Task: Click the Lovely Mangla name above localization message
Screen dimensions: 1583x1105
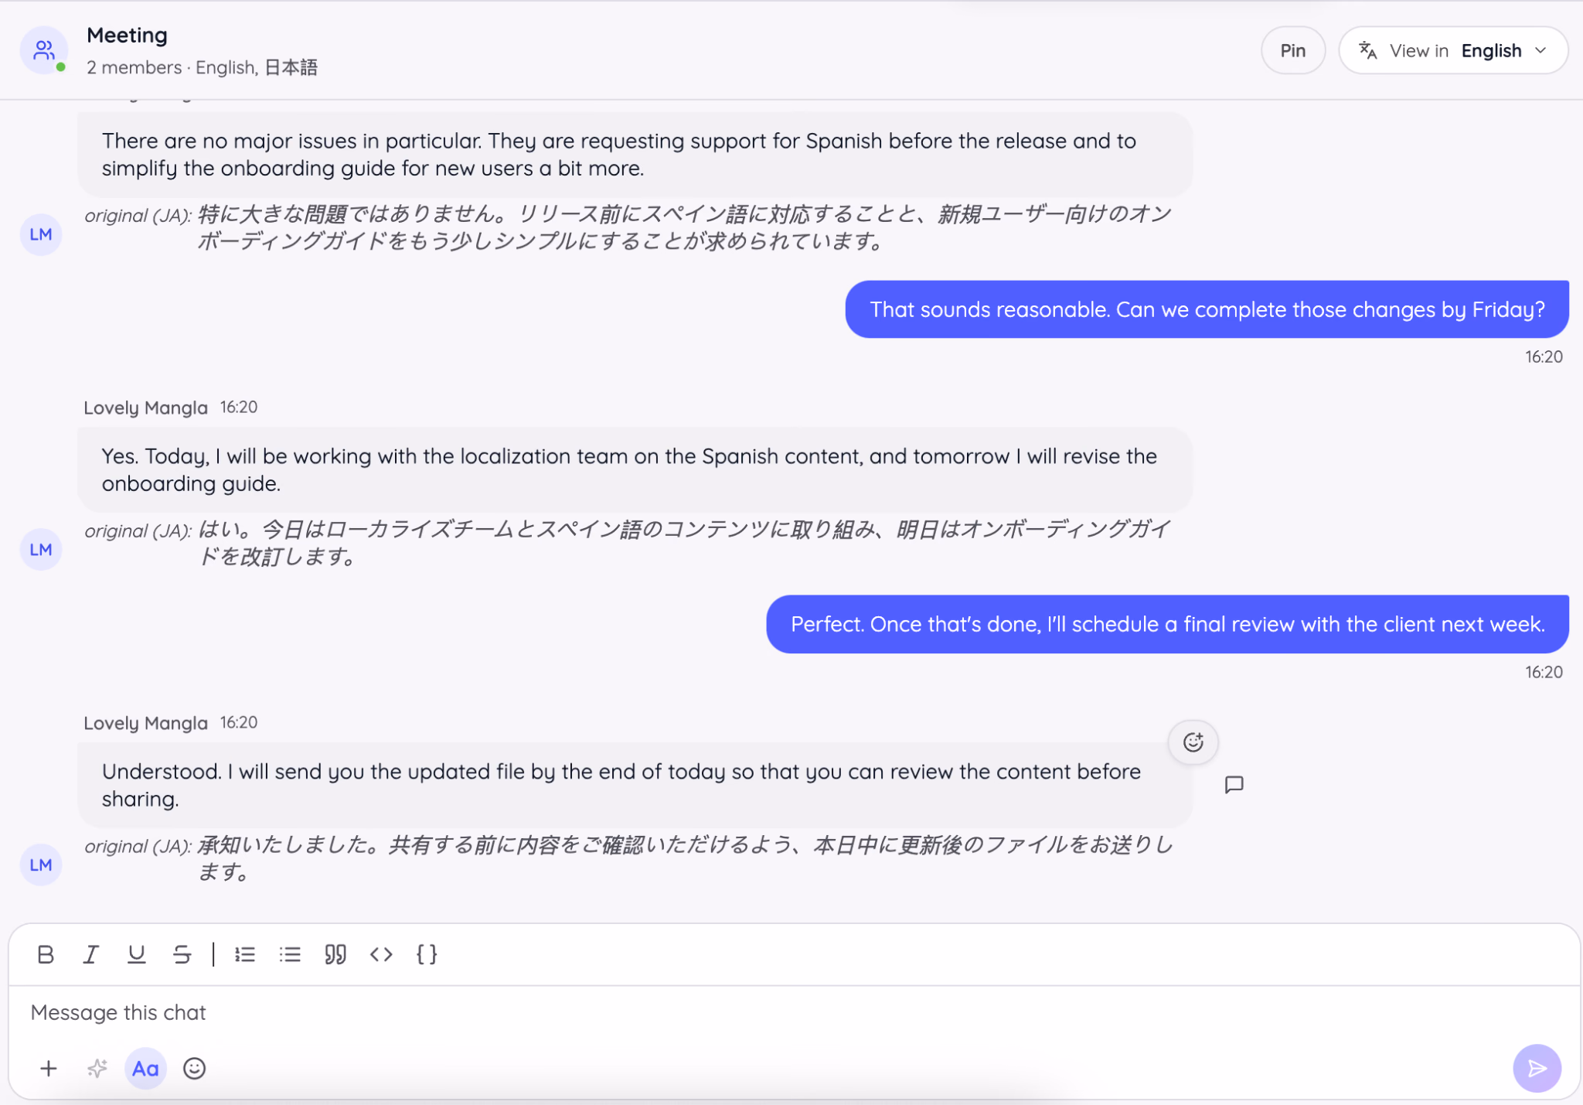Action: tap(145, 408)
